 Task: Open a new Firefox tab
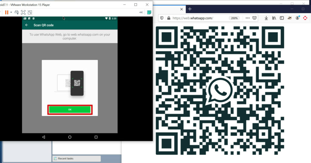click(x=190, y=9)
